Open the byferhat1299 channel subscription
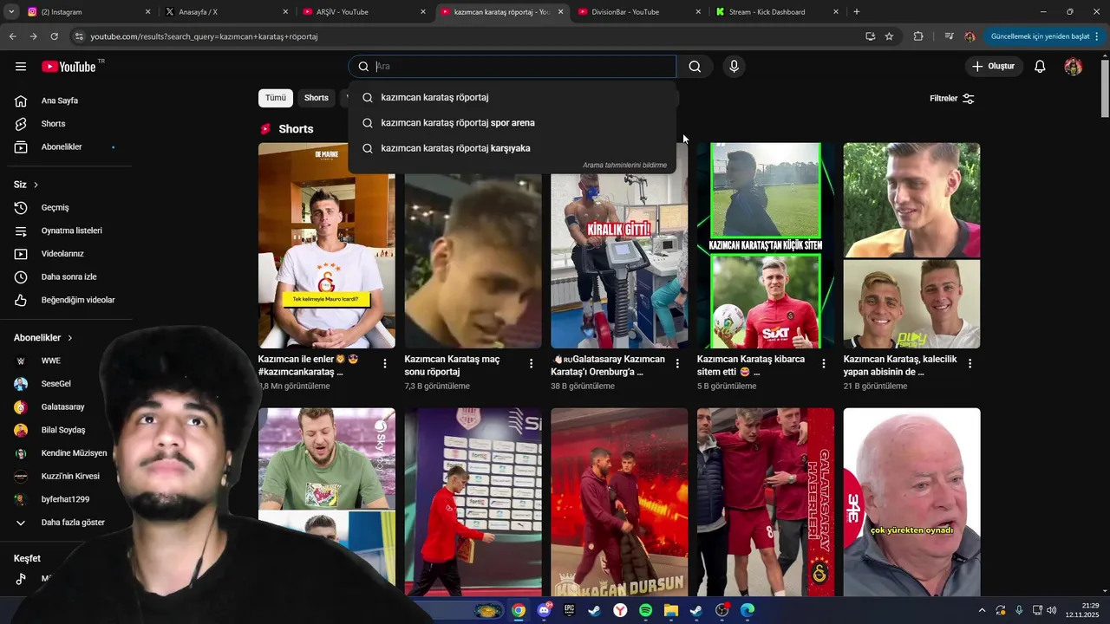The image size is (1110, 624). coord(65,499)
